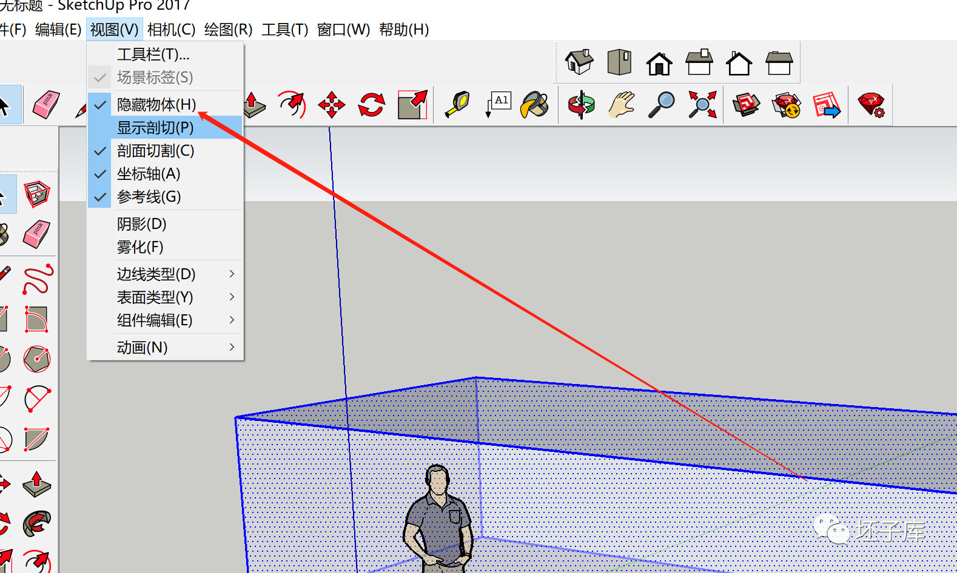Select Push/Pull in left toolbar
This screenshot has width=957, height=573.
tap(36, 485)
